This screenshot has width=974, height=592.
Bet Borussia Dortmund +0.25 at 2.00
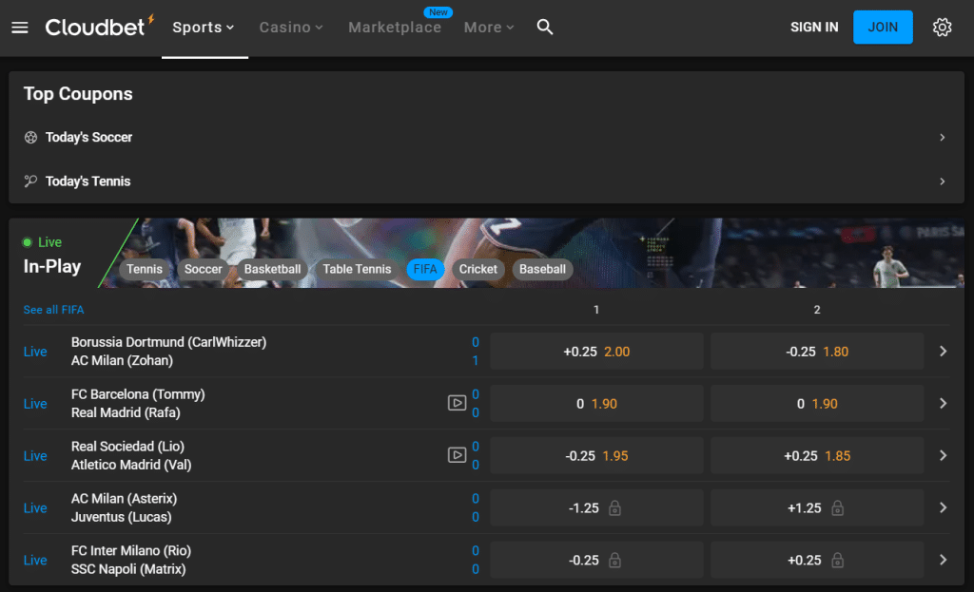(596, 352)
